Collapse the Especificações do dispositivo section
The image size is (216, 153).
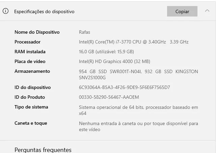click(207, 11)
